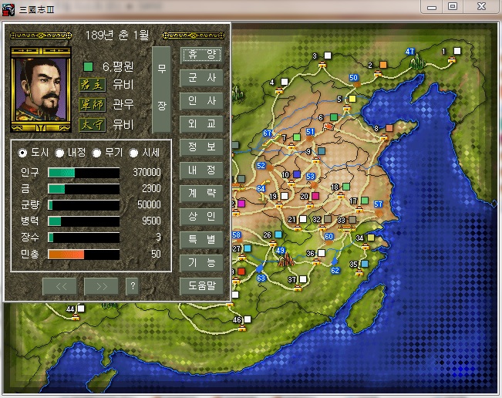Select city 9 teal marker on map

click(322, 151)
